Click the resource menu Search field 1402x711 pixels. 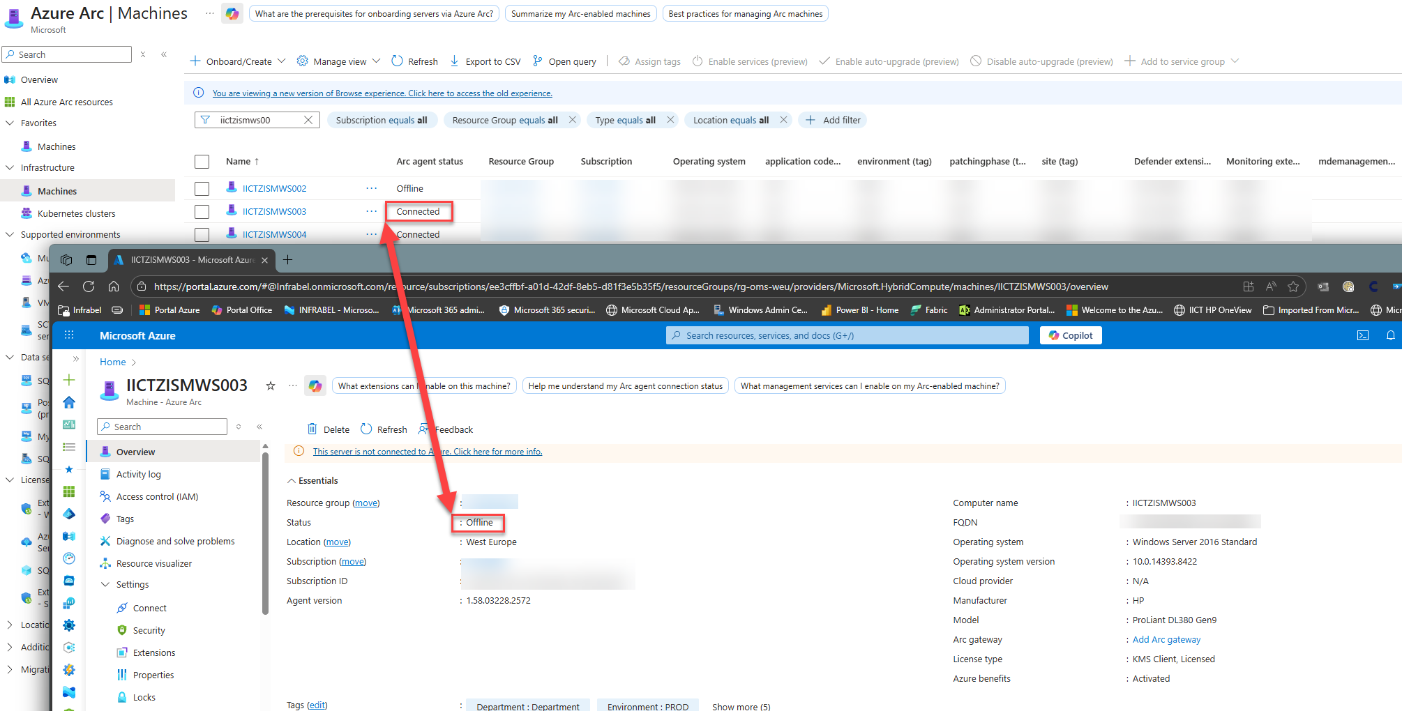pos(163,427)
